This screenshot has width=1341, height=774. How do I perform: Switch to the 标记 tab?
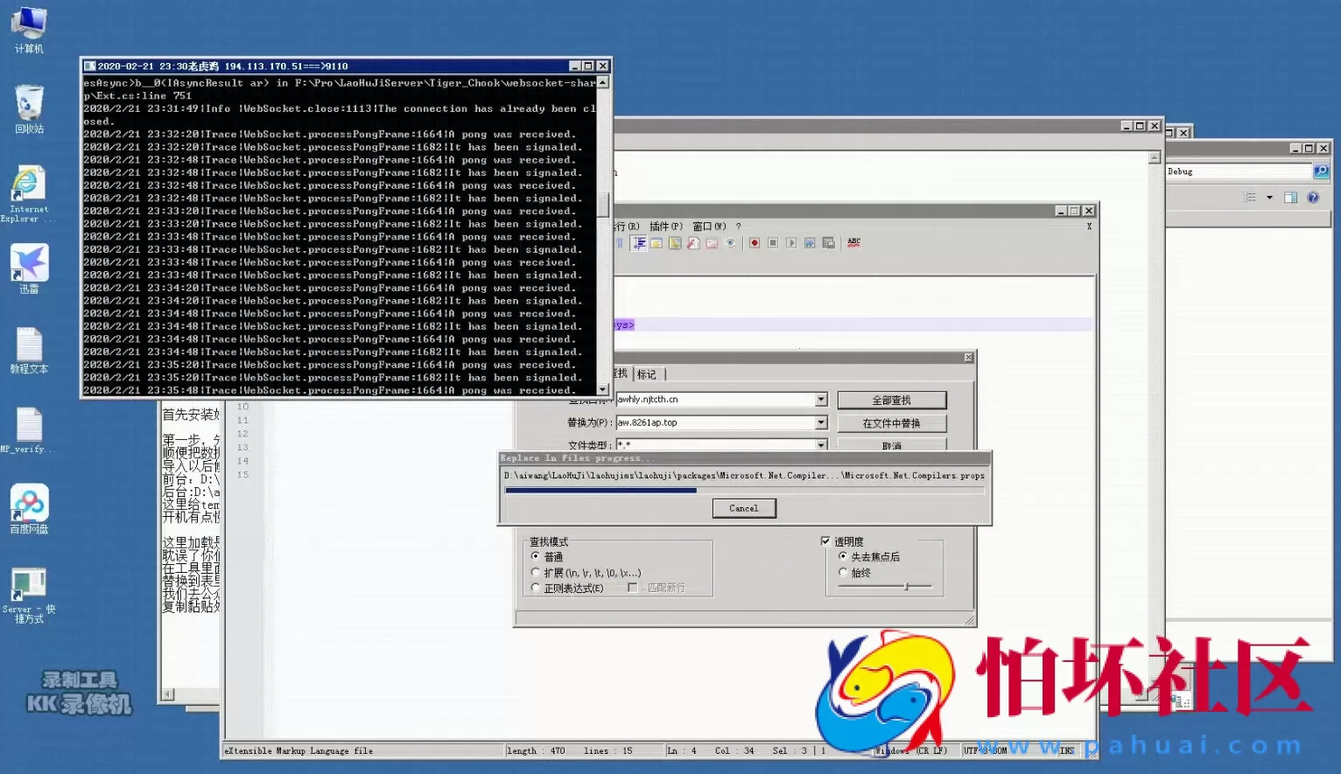tap(647, 374)
